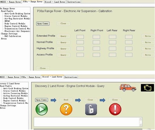155x130 pixels.
Task: Query the Highway Profile values
Action: click(63, 49)
